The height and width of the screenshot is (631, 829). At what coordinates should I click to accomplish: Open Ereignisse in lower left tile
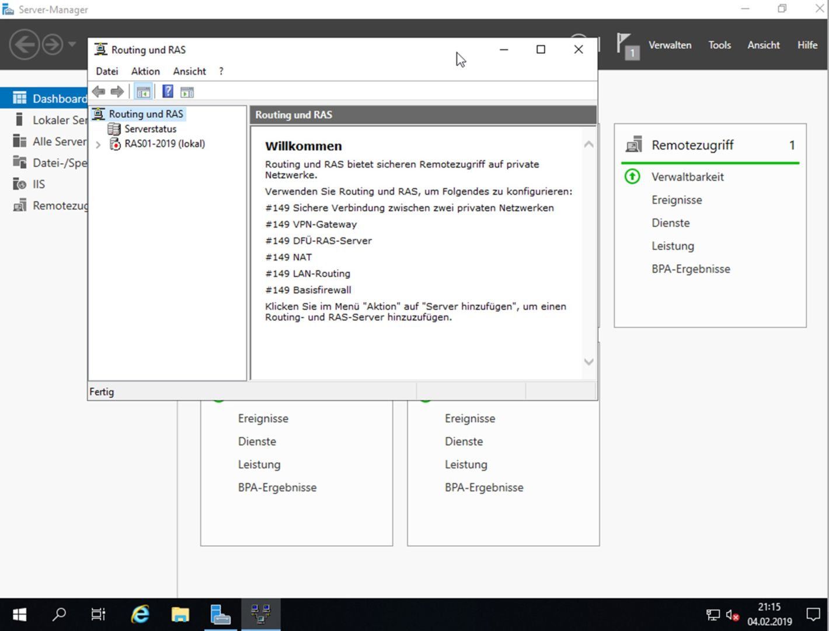pyautogui.click(x=263, y=418)
